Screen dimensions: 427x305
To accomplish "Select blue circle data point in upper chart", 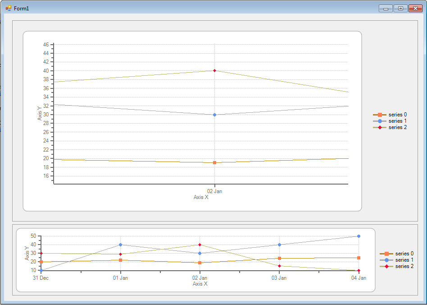I will 214,115.
